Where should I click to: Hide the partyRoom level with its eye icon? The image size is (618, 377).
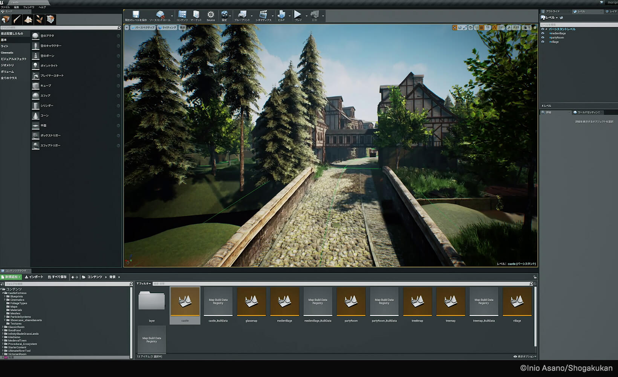(x=543, y=37)
